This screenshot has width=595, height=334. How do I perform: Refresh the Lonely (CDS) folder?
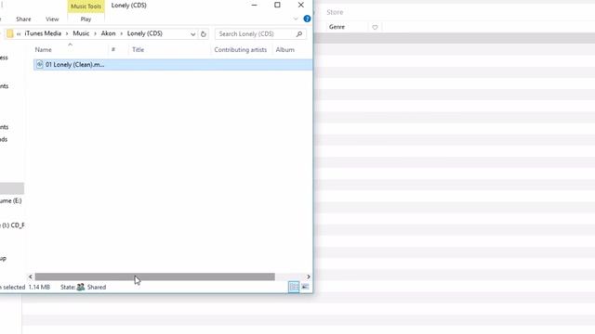tap(204, 34)
